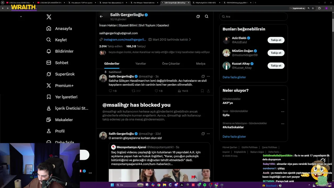Switch to the Medya tab
This screenshot has width=334, height=188.
click(x=201, y=63)
